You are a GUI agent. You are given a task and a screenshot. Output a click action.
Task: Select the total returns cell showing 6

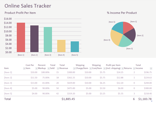pos(134,99)
